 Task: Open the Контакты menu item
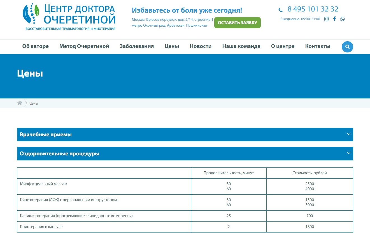click(x=318, y=46)
